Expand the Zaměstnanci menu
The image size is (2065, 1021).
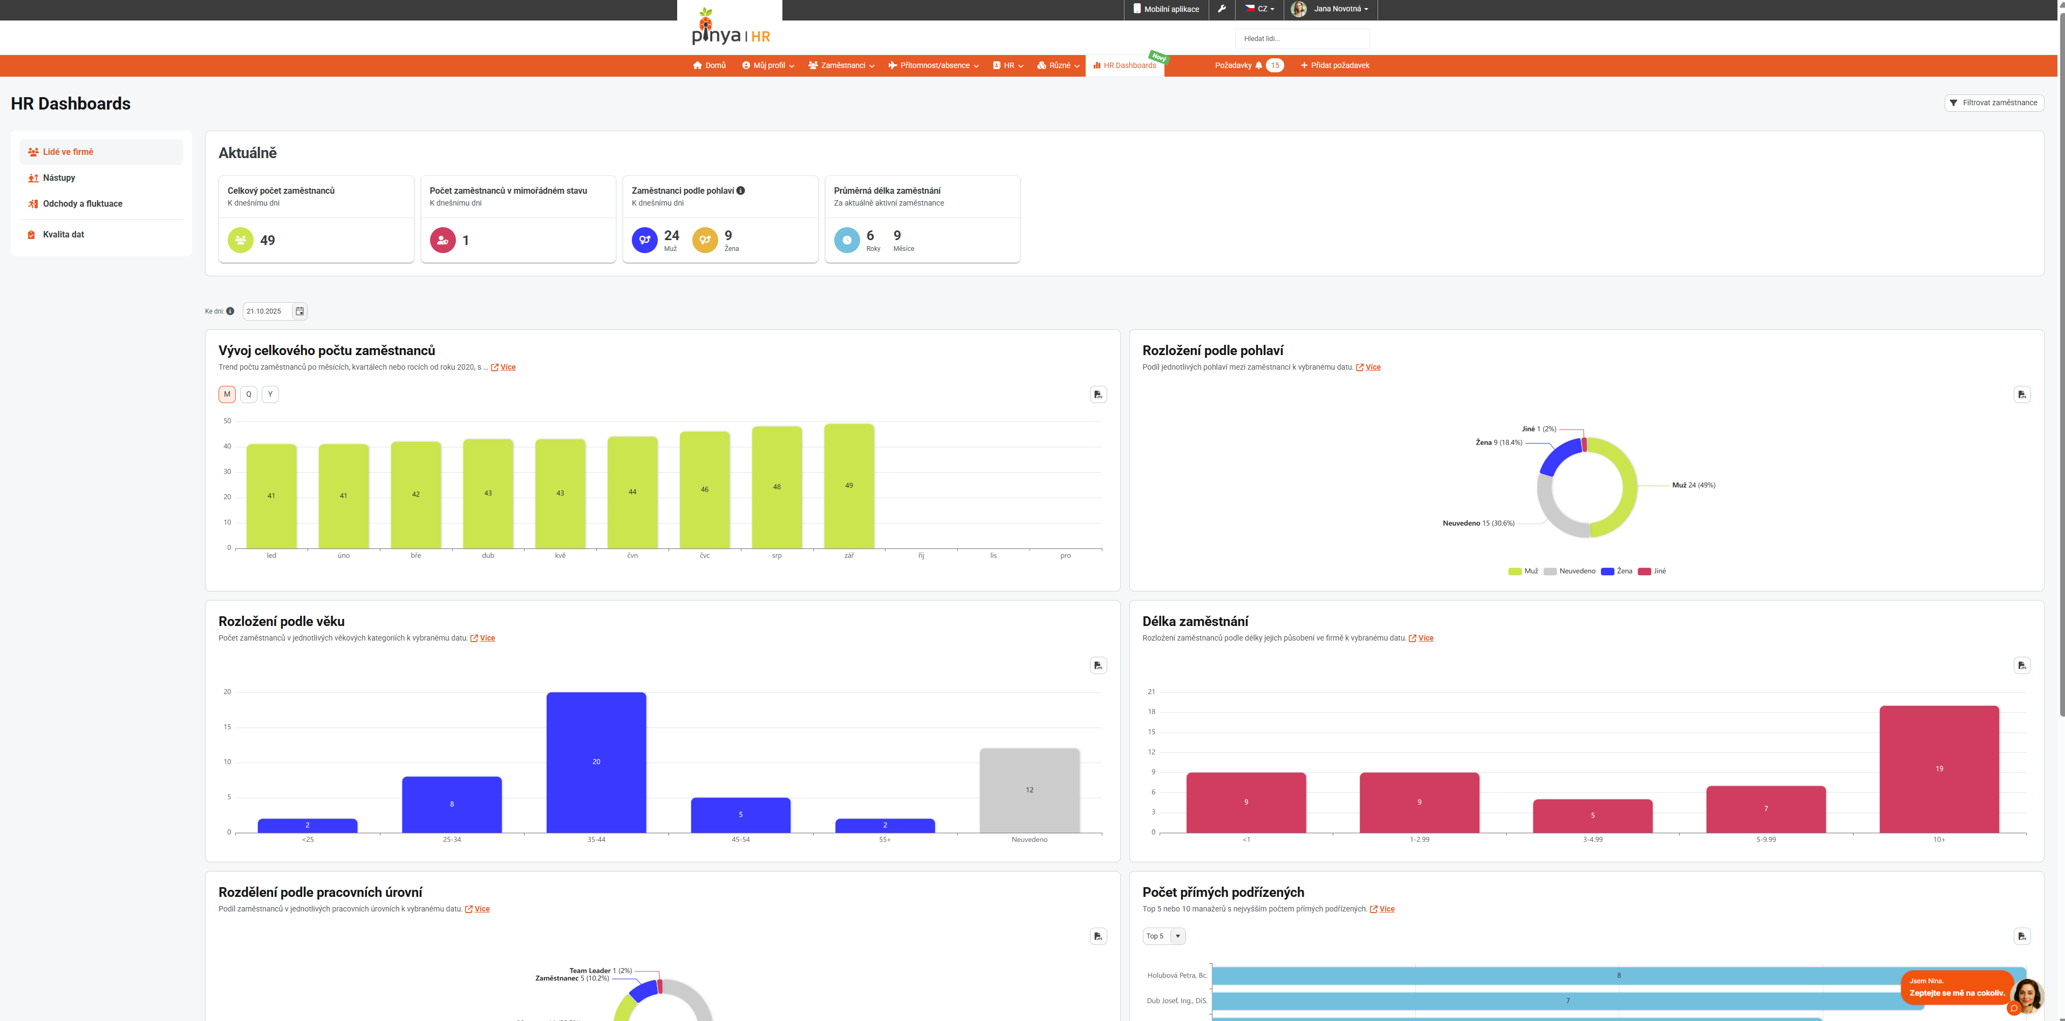(x=841, y=66)
